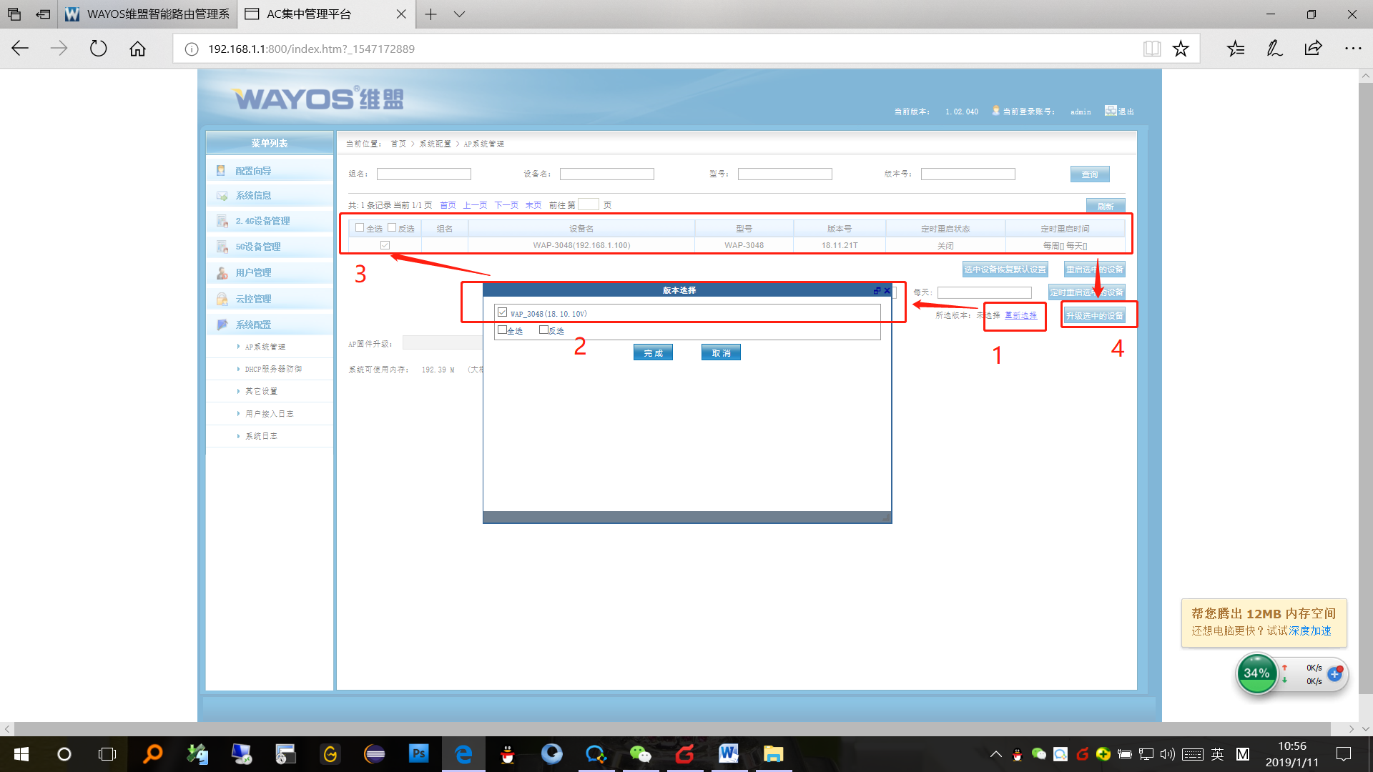Focus the 版本号 filter input
Viewport: 1373px width, 772px height.
[x=968, y=174]
